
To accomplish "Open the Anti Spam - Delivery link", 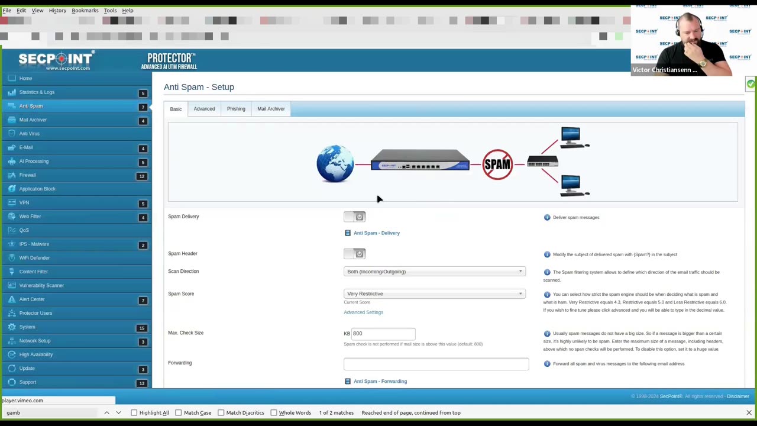I will coord(377,233).
